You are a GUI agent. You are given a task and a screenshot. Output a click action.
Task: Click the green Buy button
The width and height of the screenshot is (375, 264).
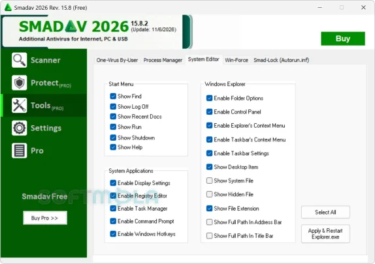point(343,38)
